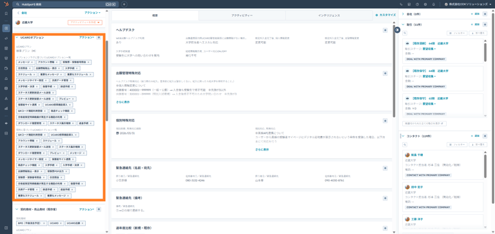This screenshot has width=495, height=234.
Task: Open the Breeze sparkle icon in left navigation
Action: point(6,123)
